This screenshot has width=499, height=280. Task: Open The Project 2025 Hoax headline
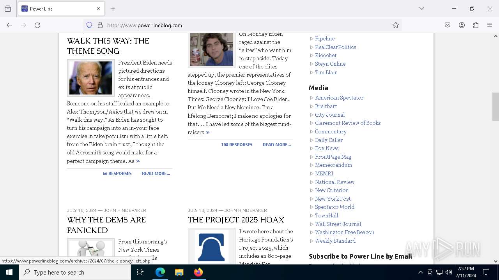tap(236, 220)
